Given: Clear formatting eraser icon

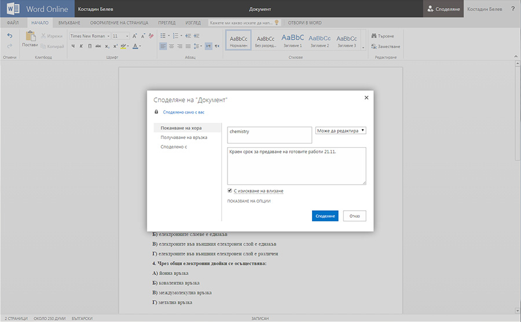Looking at the screenshot, I should [x=151, y=36].
